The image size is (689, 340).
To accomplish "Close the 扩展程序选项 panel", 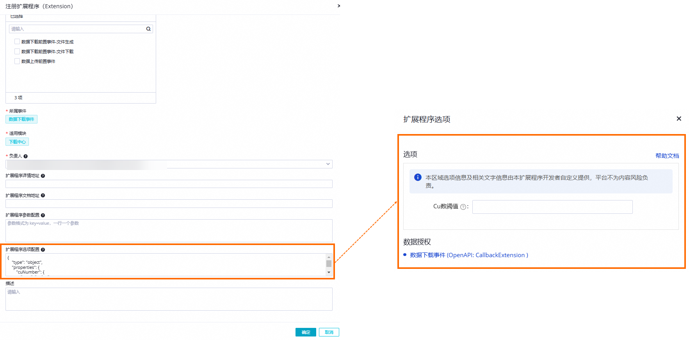I will click(679, 118).
